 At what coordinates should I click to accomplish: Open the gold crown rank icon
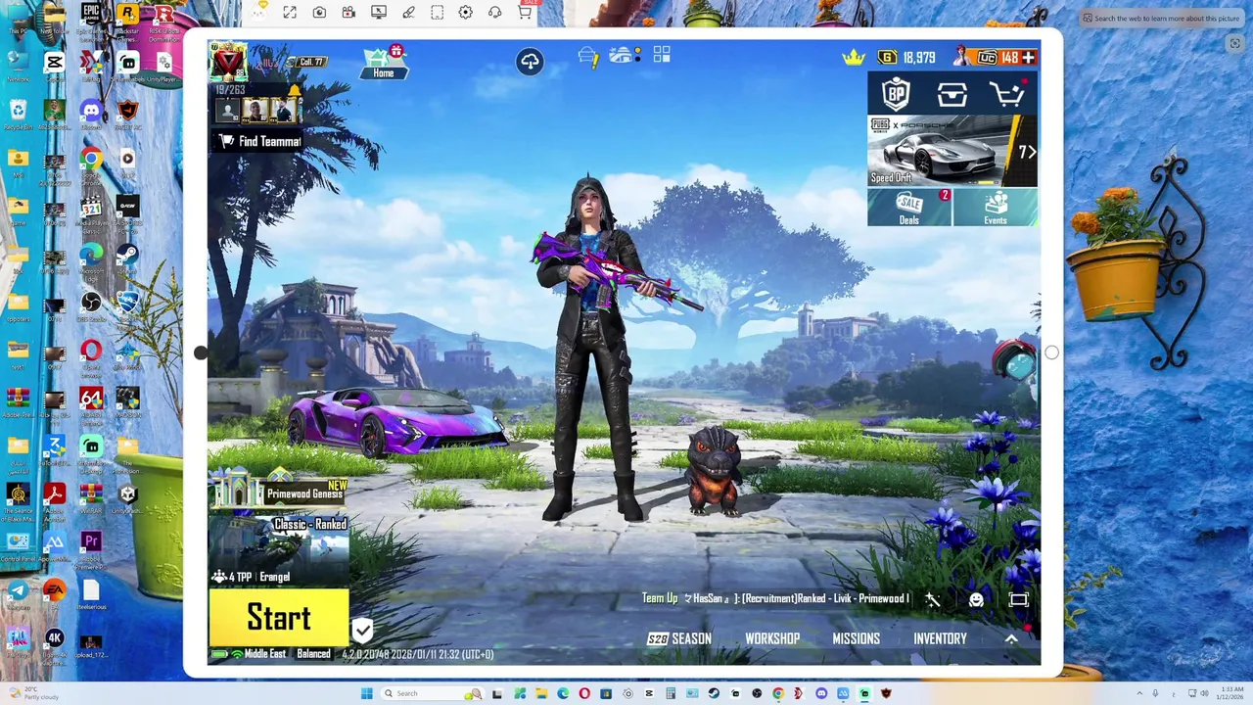click(x=854, y=57)
